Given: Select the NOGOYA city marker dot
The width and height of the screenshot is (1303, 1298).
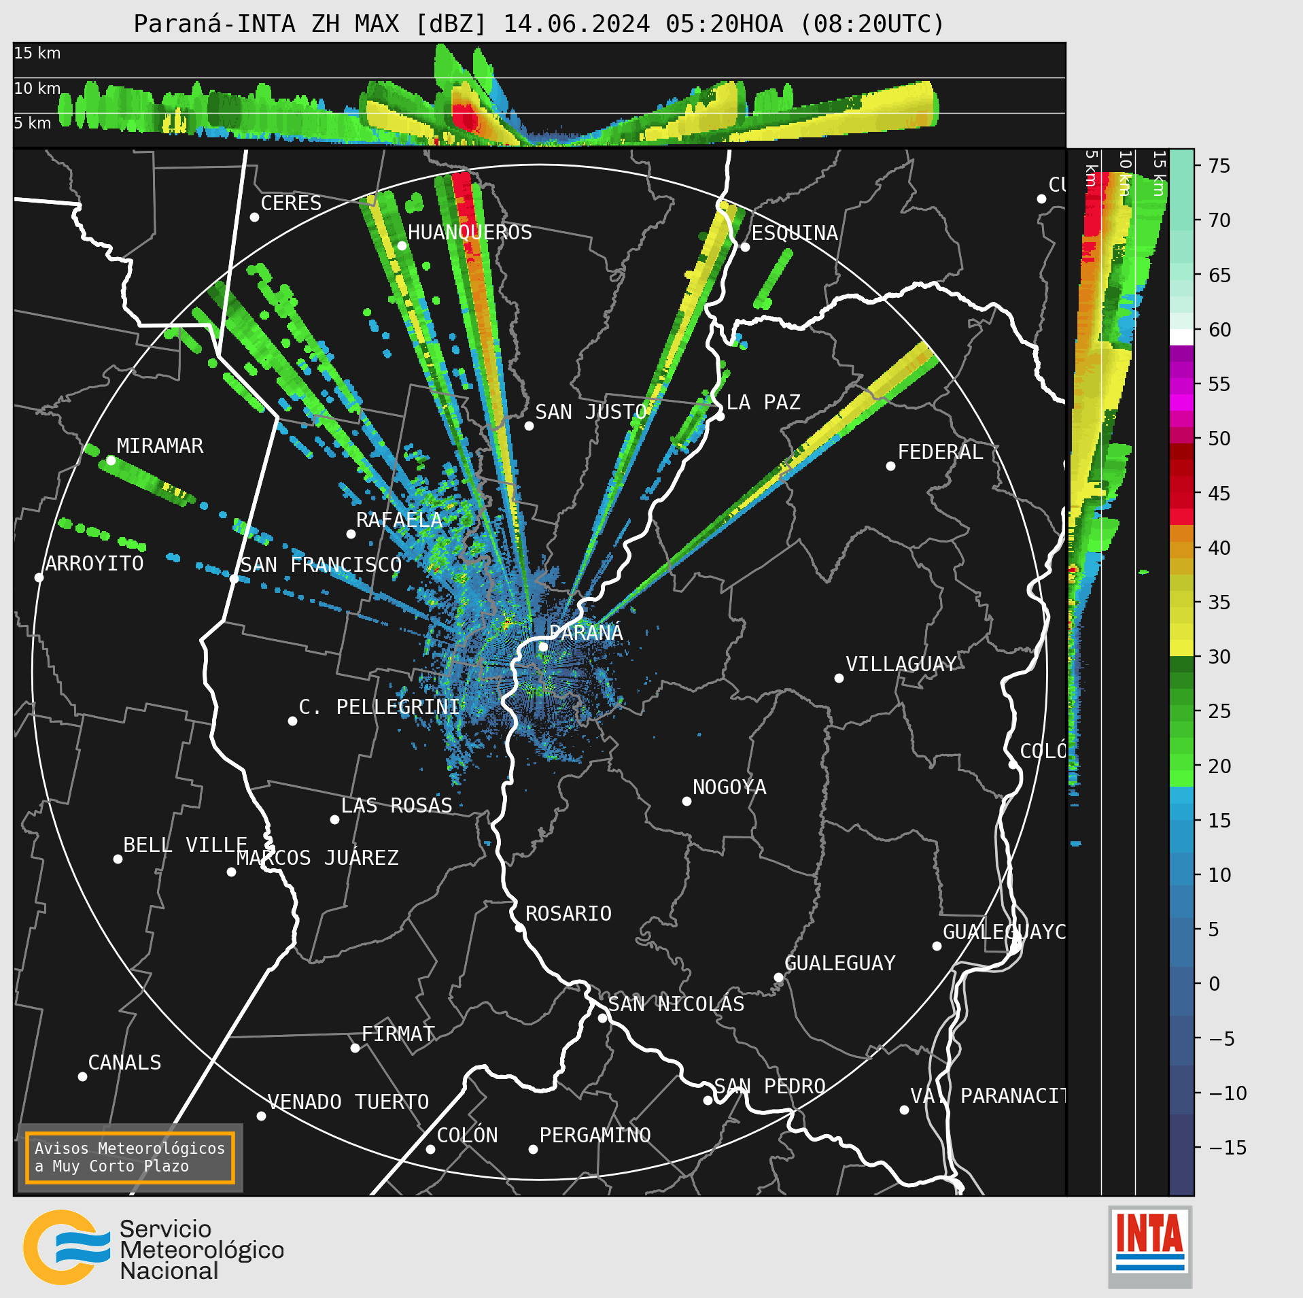Looking at the screenshot, I should [x=687, y=801].
